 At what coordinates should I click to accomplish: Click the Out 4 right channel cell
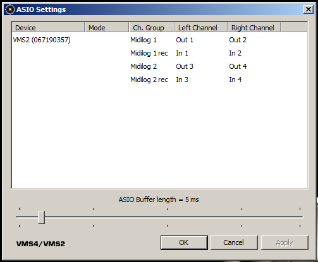(x=238, y=66)
